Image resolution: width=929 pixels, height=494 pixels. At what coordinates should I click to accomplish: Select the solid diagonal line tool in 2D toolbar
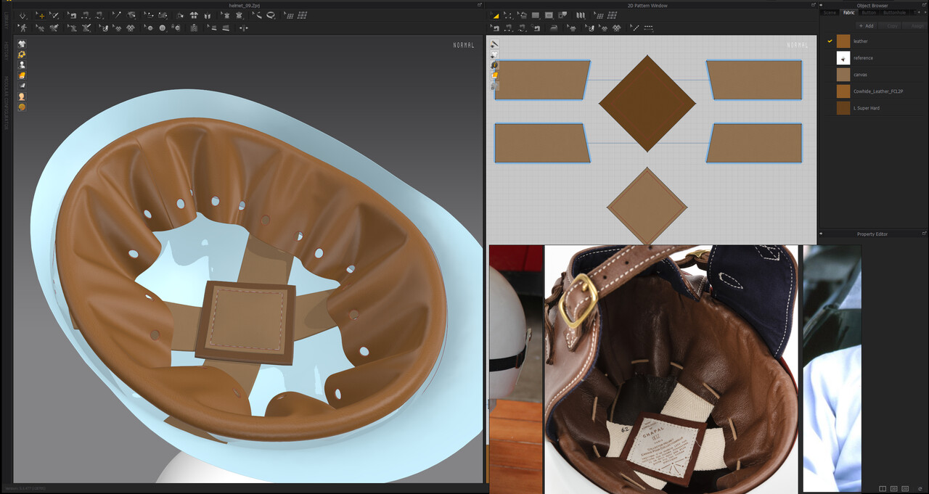coord(634,28)
